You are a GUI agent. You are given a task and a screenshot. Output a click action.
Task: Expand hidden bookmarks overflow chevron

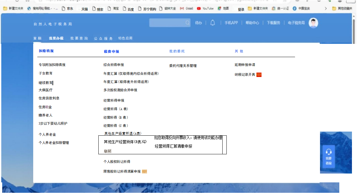click(326, 9)
